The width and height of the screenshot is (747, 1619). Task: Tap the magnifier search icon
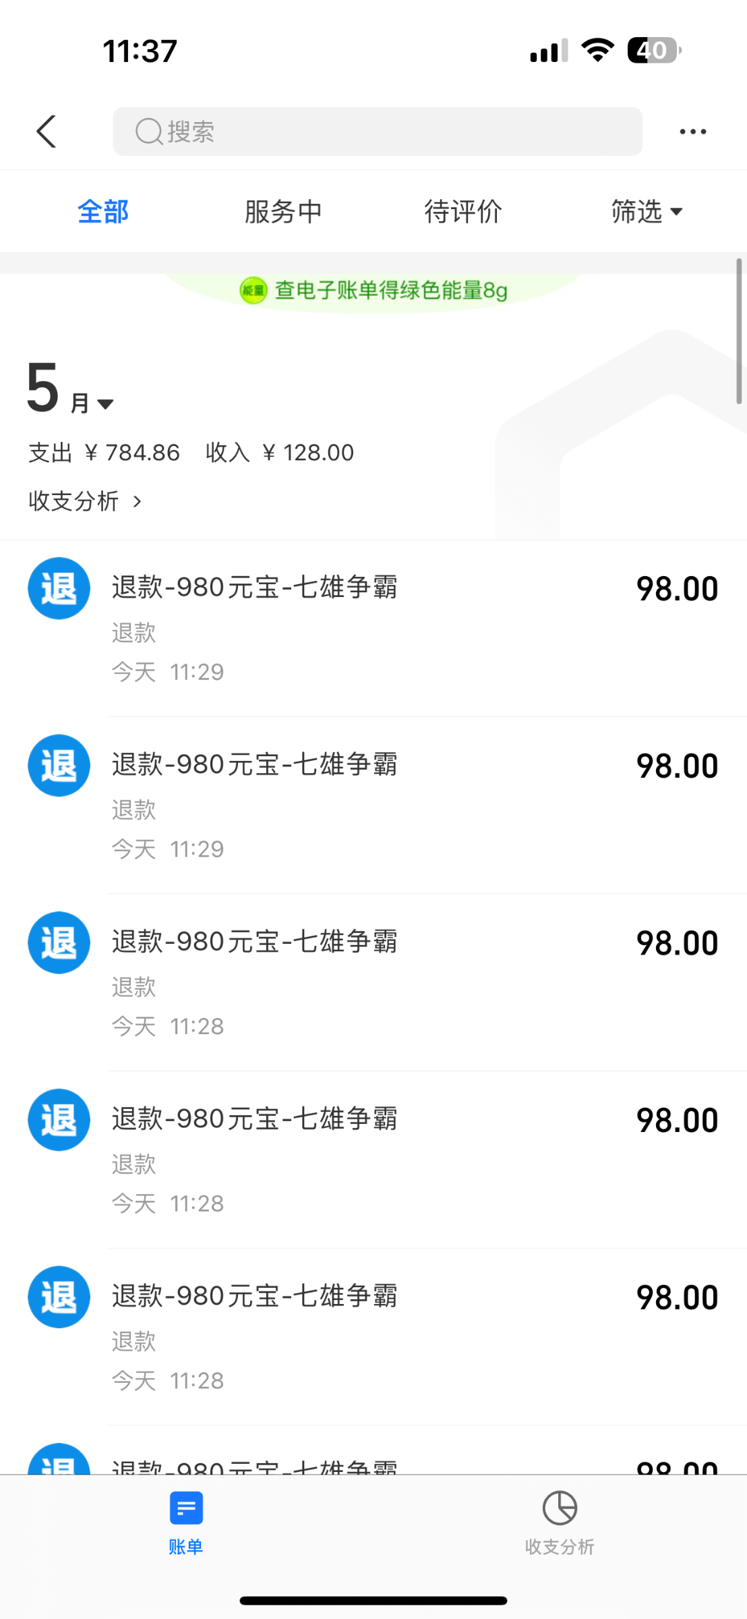(148, 132)
